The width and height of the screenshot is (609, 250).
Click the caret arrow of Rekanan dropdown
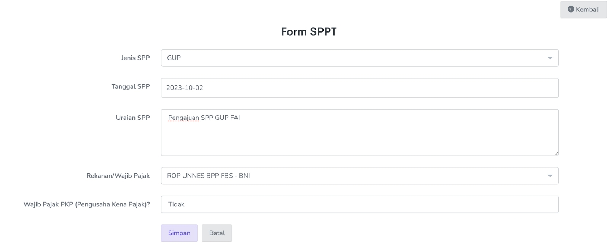(x=550, y=176)
